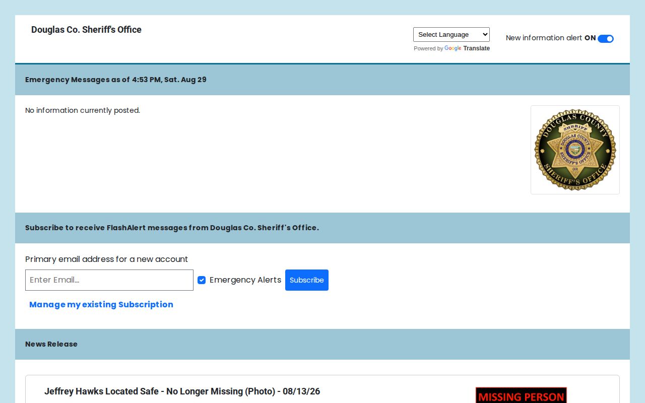Click the MISSING PERSON banner image
The image size is (645, 403).
(521, 395)
